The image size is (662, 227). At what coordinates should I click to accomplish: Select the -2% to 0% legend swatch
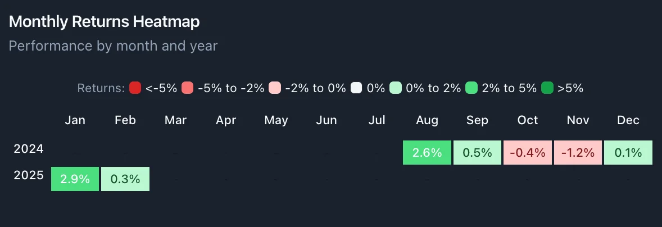pos(275,88)
